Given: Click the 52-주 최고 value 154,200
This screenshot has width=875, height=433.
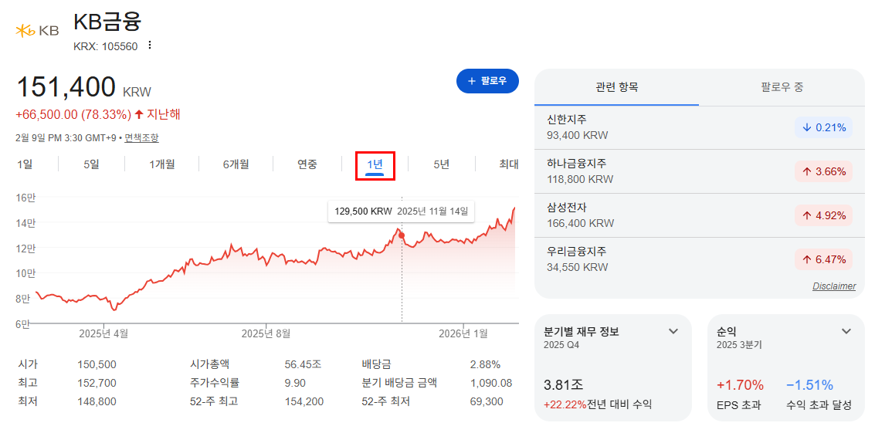Looking at the screenshot, I should (304, 402).
